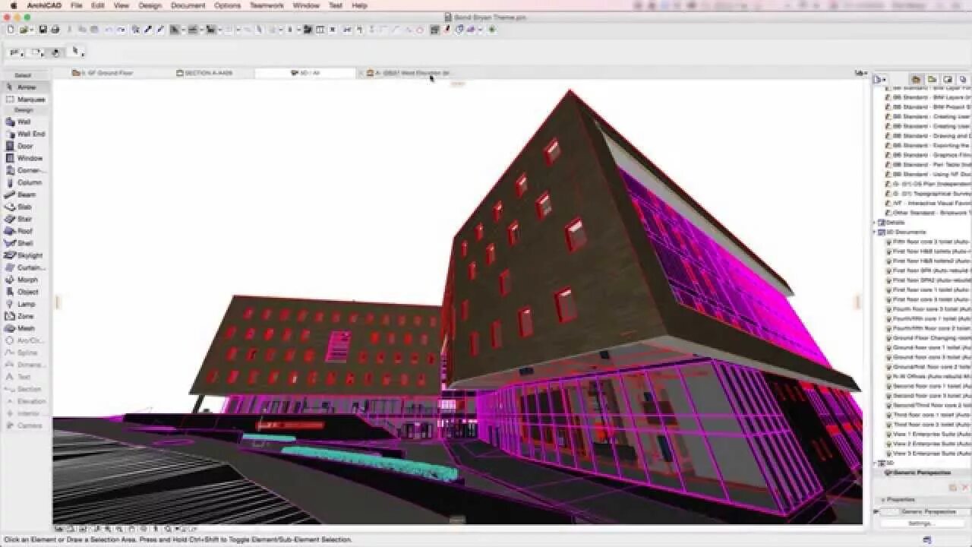Click the Save toolbar icon

(43, 30)
